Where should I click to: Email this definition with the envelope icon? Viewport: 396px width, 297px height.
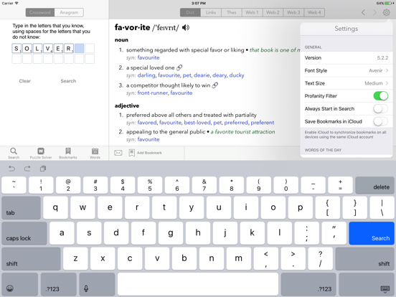(x=118, y=153)
